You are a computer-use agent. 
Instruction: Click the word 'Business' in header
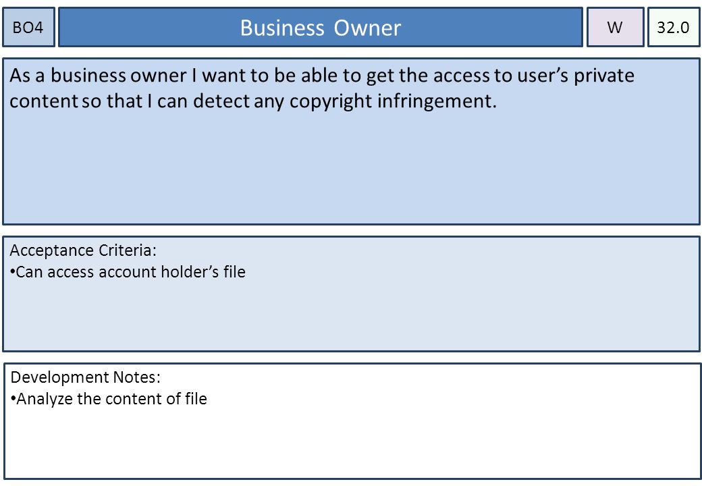(282, 28)
